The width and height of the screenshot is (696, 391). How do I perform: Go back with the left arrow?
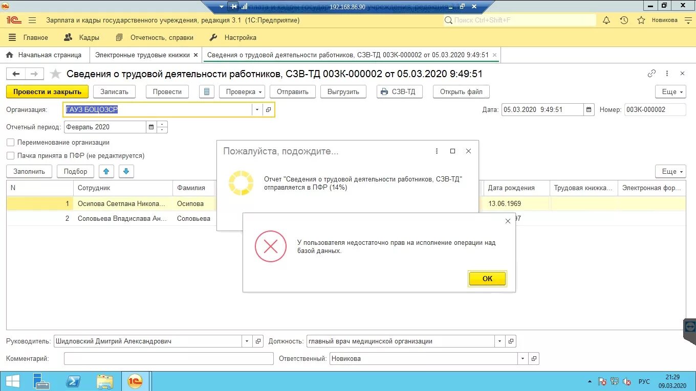click(16, 74)
